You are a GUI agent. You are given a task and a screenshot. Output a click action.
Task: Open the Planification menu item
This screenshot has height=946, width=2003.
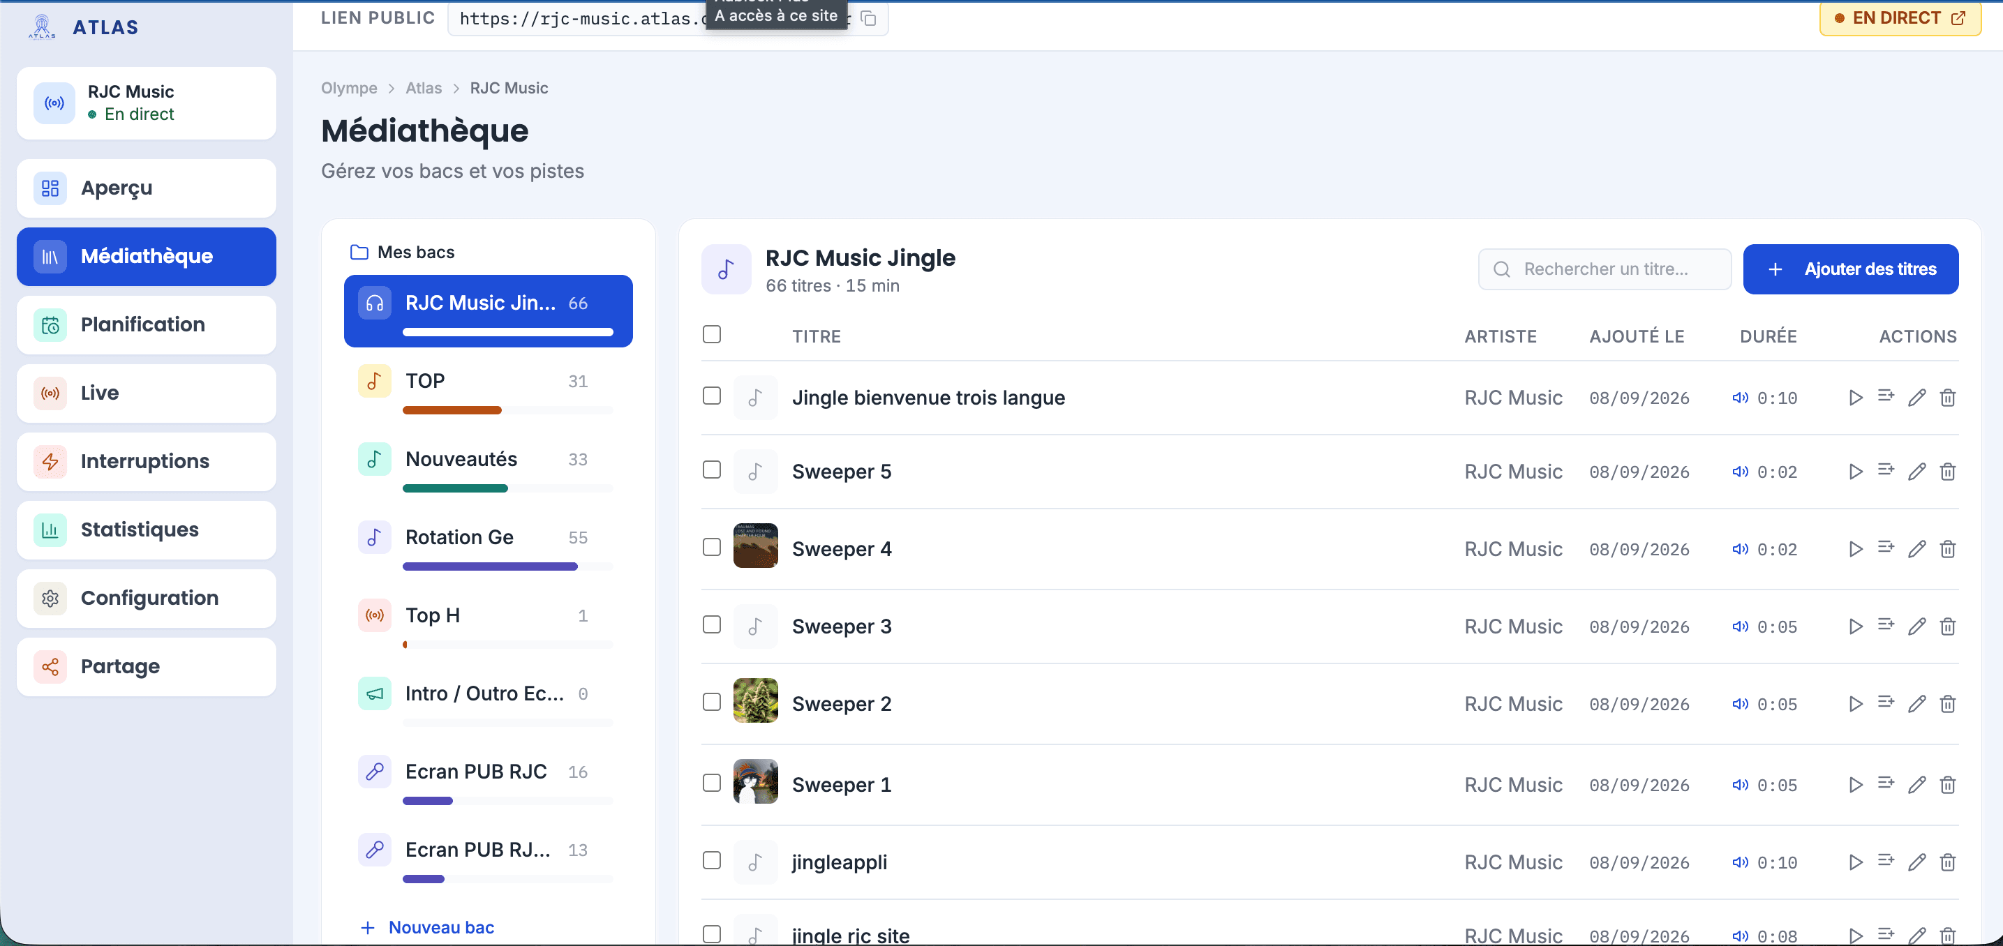[146, 325]
